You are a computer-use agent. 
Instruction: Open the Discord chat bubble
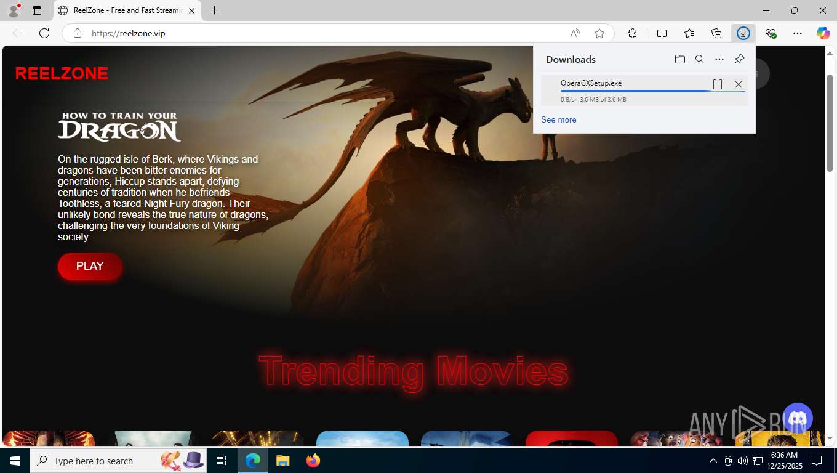[x=798, y=419]
